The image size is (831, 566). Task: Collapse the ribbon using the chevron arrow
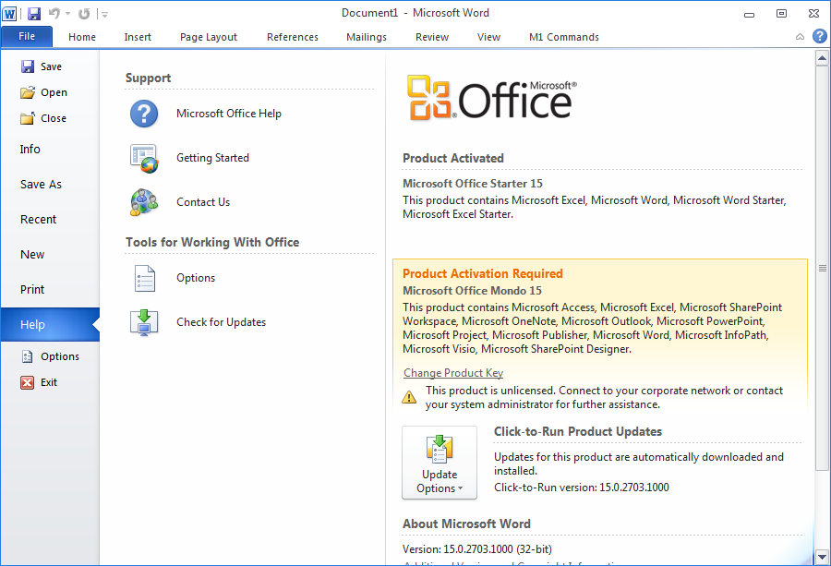[x=800, y=37]
